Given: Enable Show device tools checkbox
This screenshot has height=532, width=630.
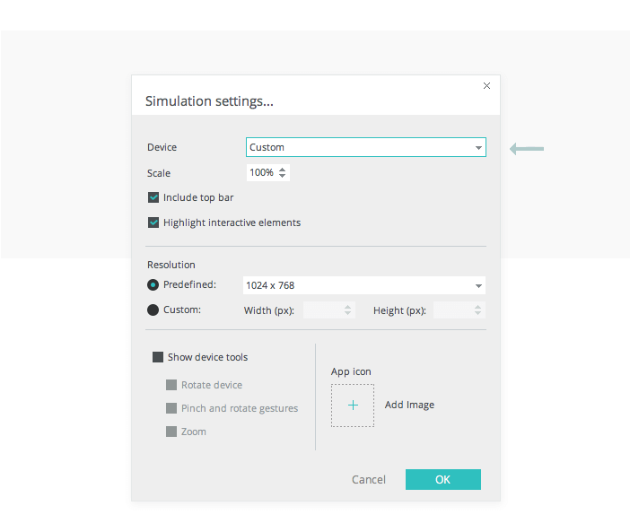Looking at the screenshot, I should pos(158,357).
